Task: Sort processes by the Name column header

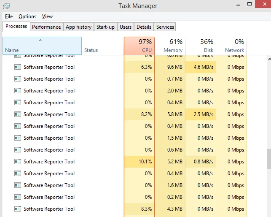Action: 42,46
